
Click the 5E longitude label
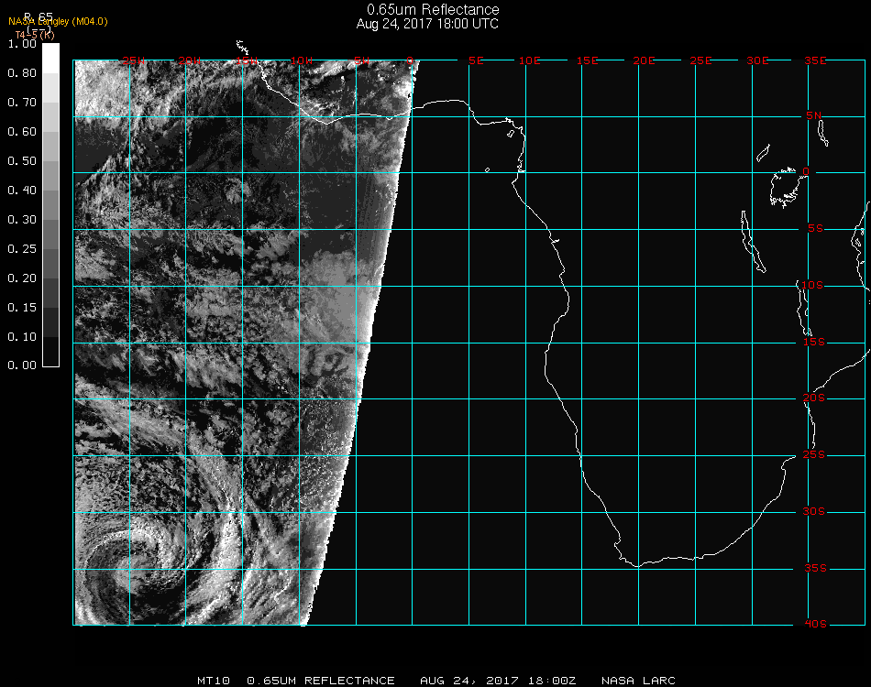click(476, 60)
